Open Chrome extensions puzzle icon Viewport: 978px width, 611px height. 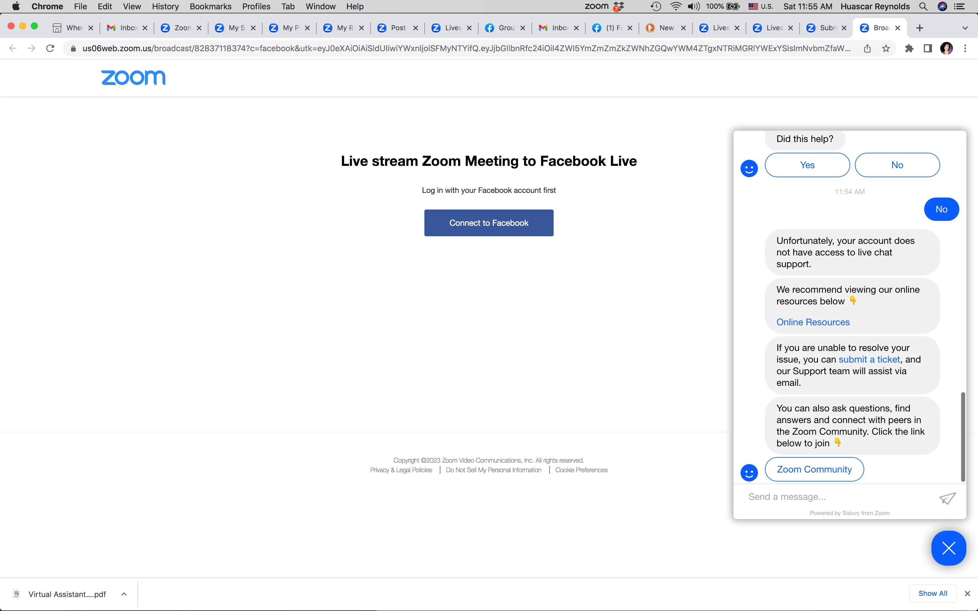point(909,49)
